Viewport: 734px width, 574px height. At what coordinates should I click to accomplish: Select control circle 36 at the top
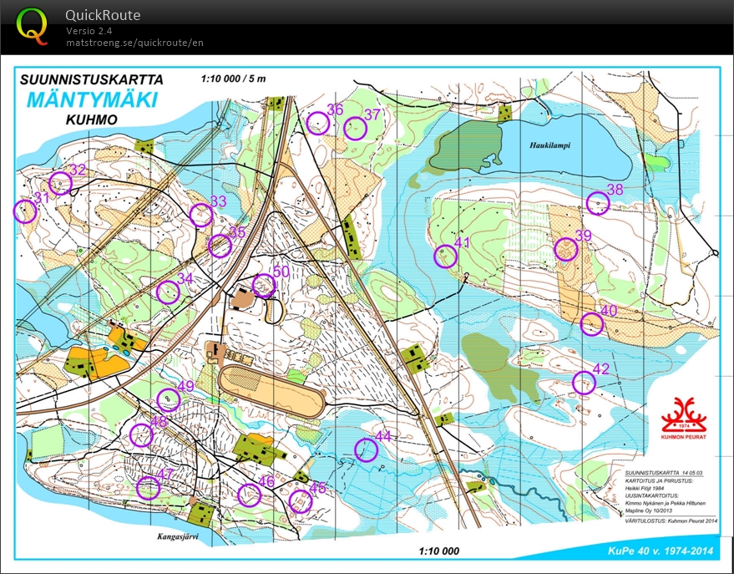point(319,124)
